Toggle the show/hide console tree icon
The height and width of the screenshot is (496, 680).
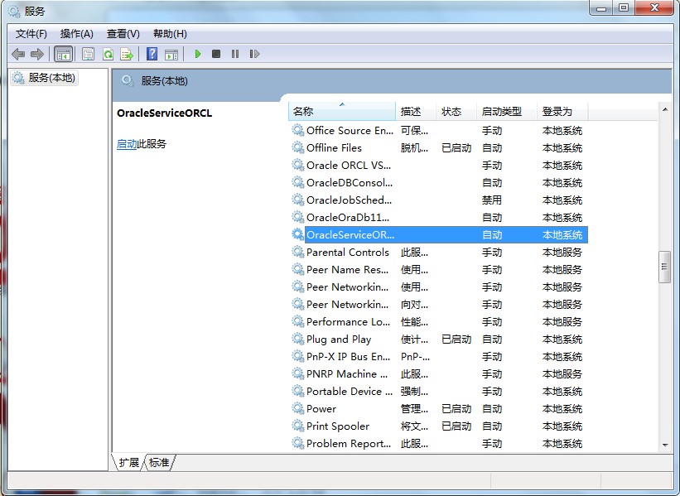coord(63,54)
